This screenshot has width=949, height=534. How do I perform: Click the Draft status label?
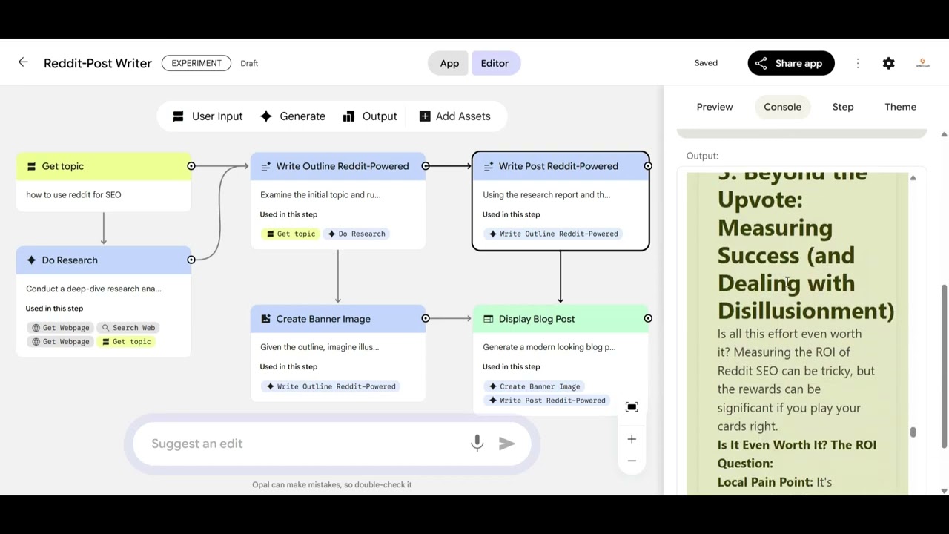click(x=249, y=63)
